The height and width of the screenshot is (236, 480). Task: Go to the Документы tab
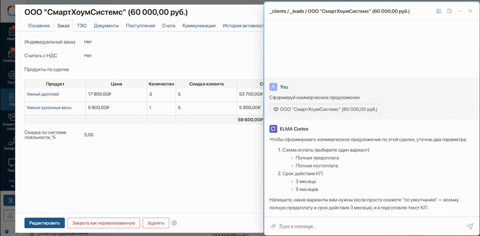coord(106,26)
